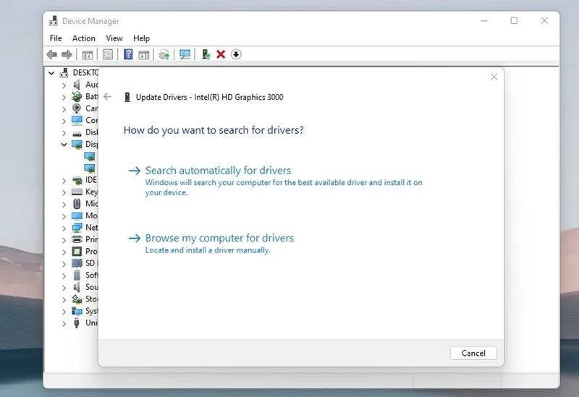Image resolution: width=579 pixels, height=397 pixels.
Task: Expand the Cameras category chevron
Action: click(x=64, y=109)
